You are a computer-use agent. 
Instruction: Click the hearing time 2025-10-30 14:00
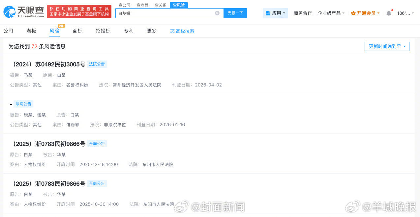pyautogui.click(x=99, y=204)
